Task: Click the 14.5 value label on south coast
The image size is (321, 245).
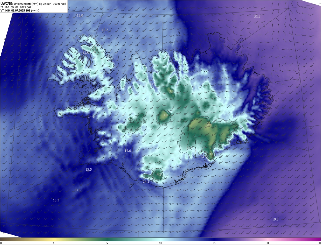Action: point(146,182)
